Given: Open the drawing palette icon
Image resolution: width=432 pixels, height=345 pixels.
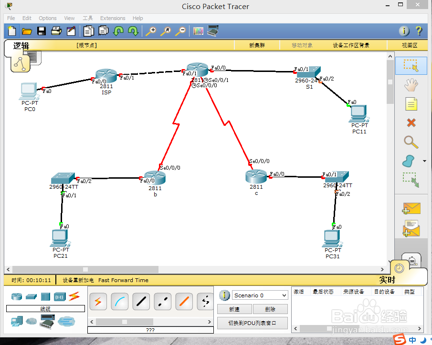Looking at the screenshot, I should (198, 31).
